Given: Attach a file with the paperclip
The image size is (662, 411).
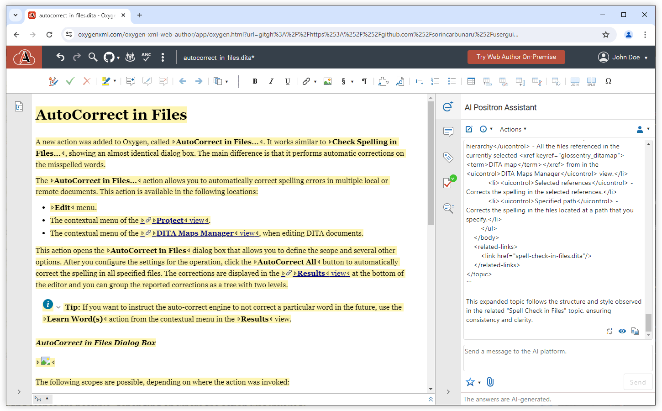Looking at the screenshot, I should coord(490,382).
